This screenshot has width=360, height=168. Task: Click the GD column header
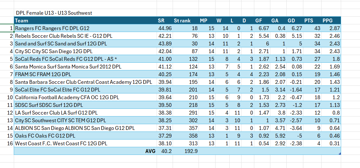point(291,21)
